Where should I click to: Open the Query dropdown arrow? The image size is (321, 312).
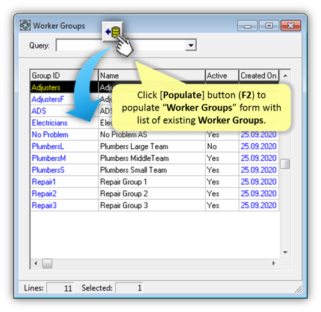tap(191, 45)
